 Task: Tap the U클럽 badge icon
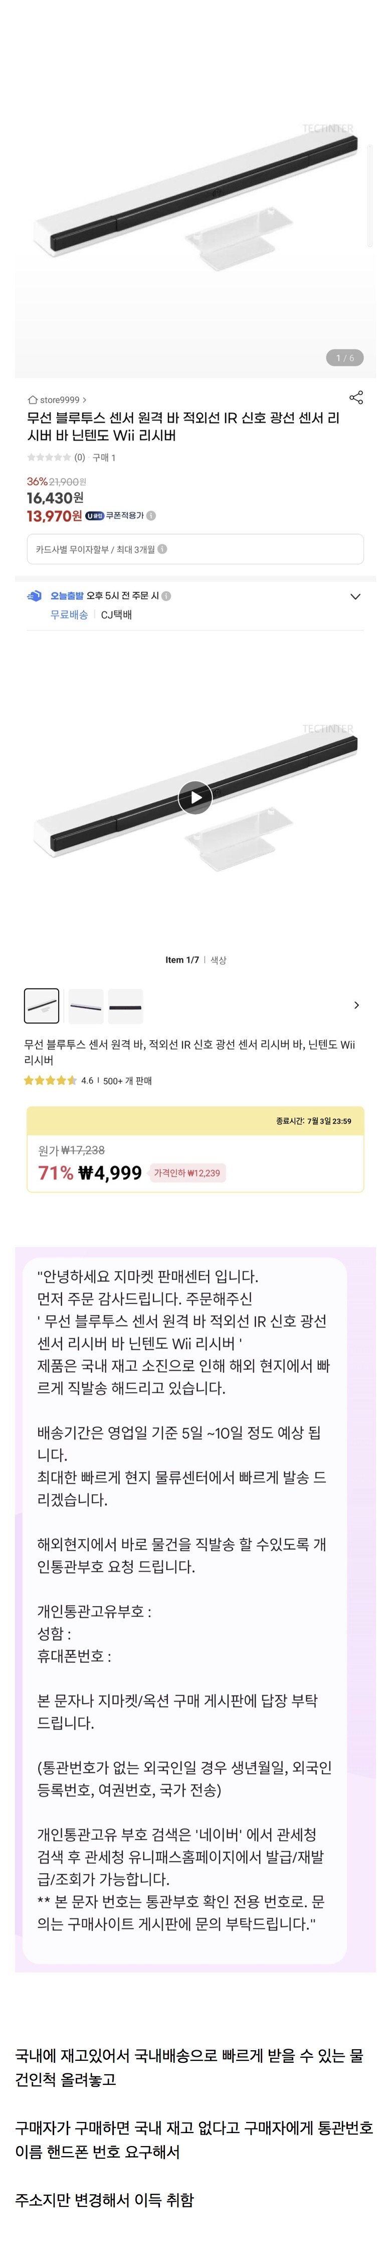(94, 516)
